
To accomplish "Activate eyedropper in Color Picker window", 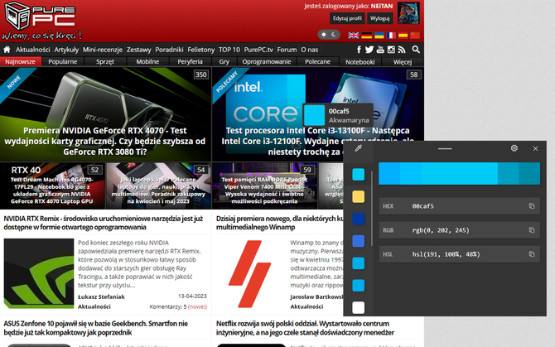I will tap(358, 148).
